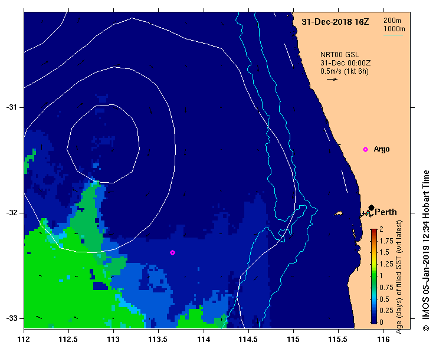Click the 'Argo' legend text

pyautogui.click(x=382, y=149)
